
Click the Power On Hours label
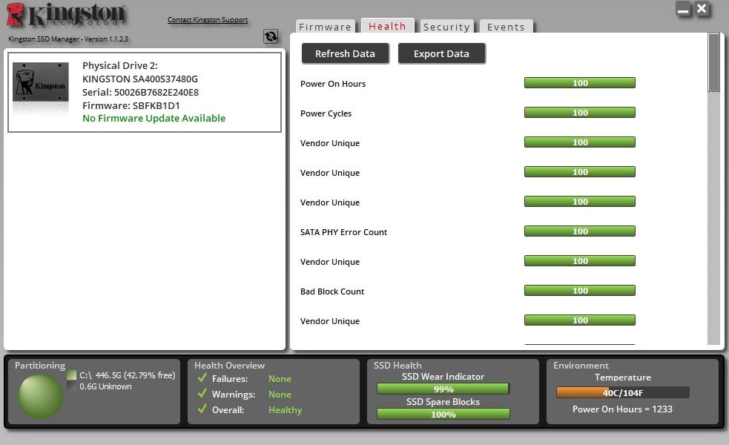tap(333, 84)
